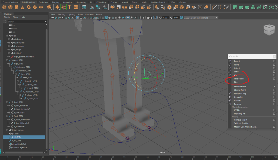Image resolution: width=278 pixels, height=160 pixels.
Task: Open the UV Pin options box
Action: (x=274, y=110)
